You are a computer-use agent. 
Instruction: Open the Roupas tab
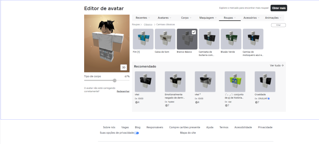(230, 18)
